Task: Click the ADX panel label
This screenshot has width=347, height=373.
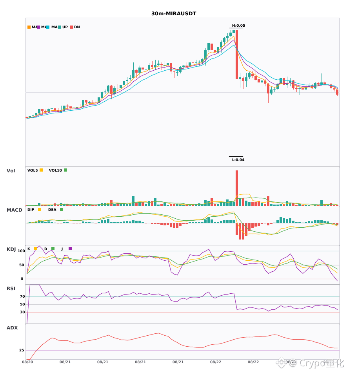Action: [x=12, y=328]
